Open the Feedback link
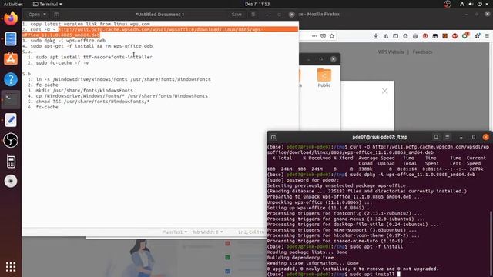The width and height of the screenshot is (493, 277). pos(422,52)
